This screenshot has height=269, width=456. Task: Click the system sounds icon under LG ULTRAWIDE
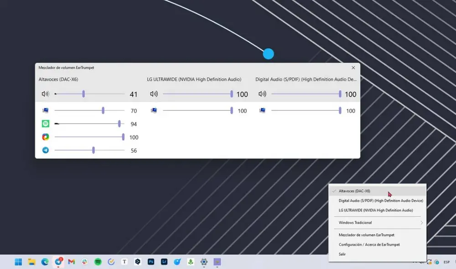click(x=154, y=110)
